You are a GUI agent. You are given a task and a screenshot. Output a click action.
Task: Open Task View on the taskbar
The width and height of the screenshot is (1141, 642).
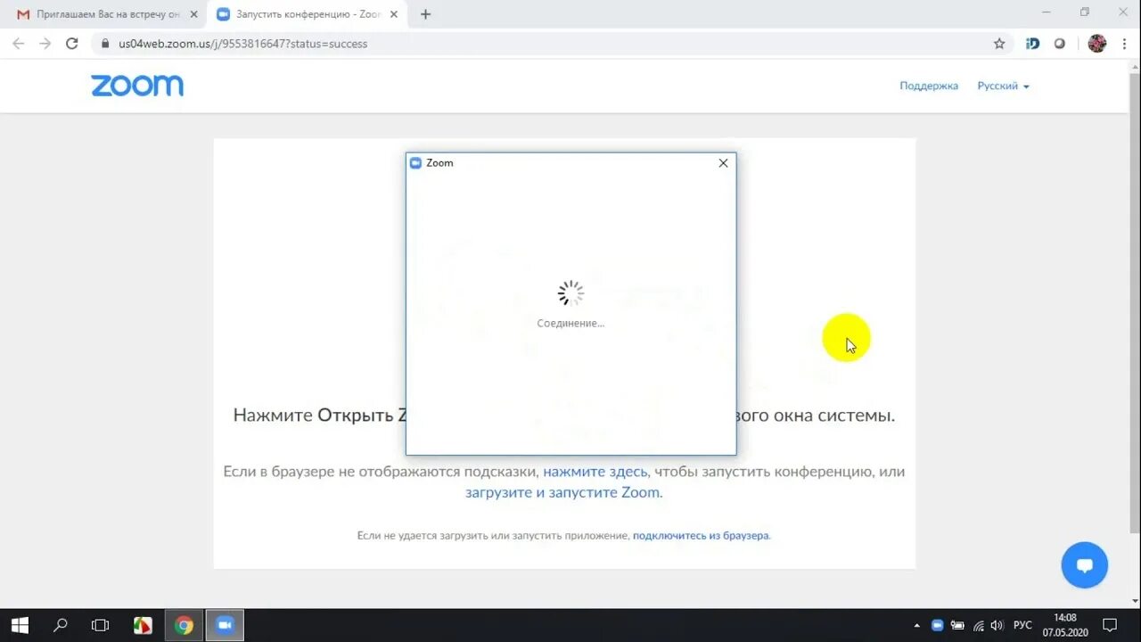[x=100, y=625]
